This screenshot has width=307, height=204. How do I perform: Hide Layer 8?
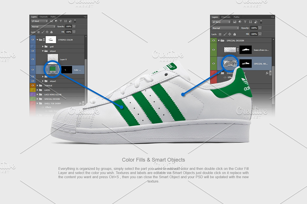32,59
